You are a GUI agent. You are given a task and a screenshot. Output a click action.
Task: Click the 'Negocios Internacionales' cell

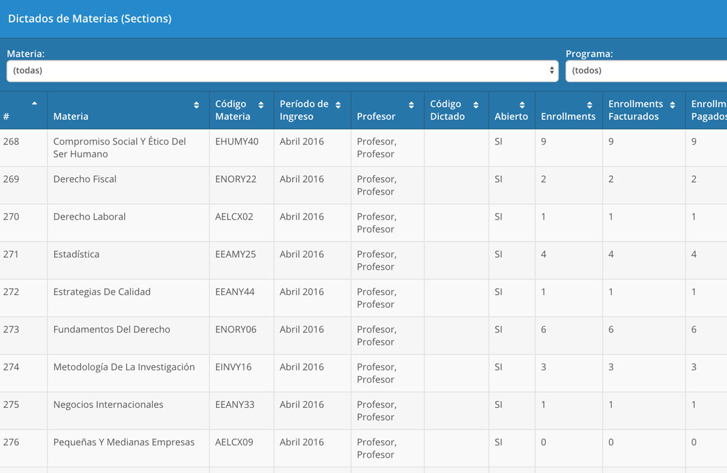pyautogui.click(x=108, y=404)
